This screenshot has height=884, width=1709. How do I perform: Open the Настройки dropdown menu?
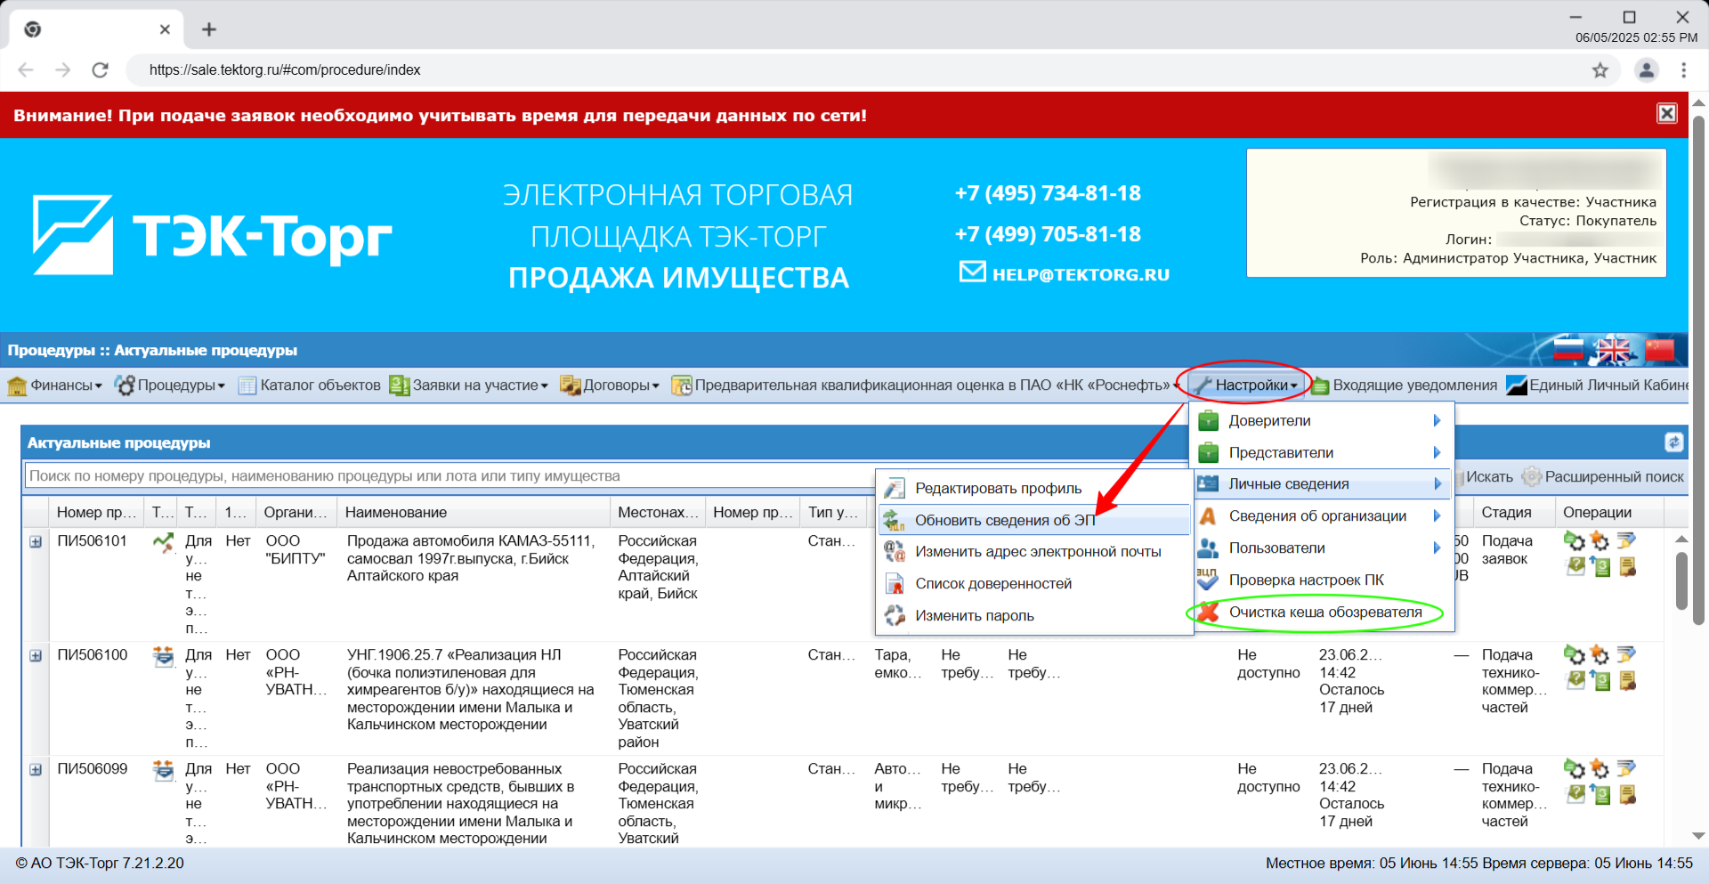[1246, 385]
